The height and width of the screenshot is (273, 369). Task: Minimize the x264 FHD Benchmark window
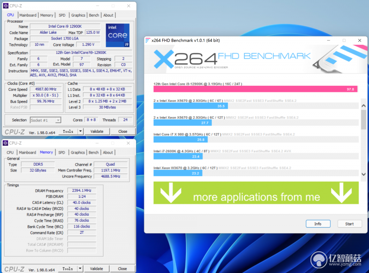click(328, 41)
